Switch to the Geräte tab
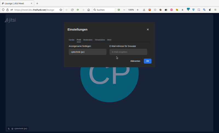This screenshot has width=219, height=133. (71, 40)
